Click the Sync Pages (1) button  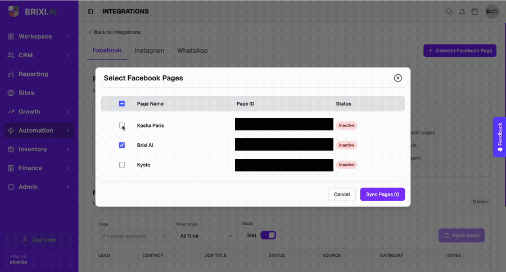pos(382,194)
